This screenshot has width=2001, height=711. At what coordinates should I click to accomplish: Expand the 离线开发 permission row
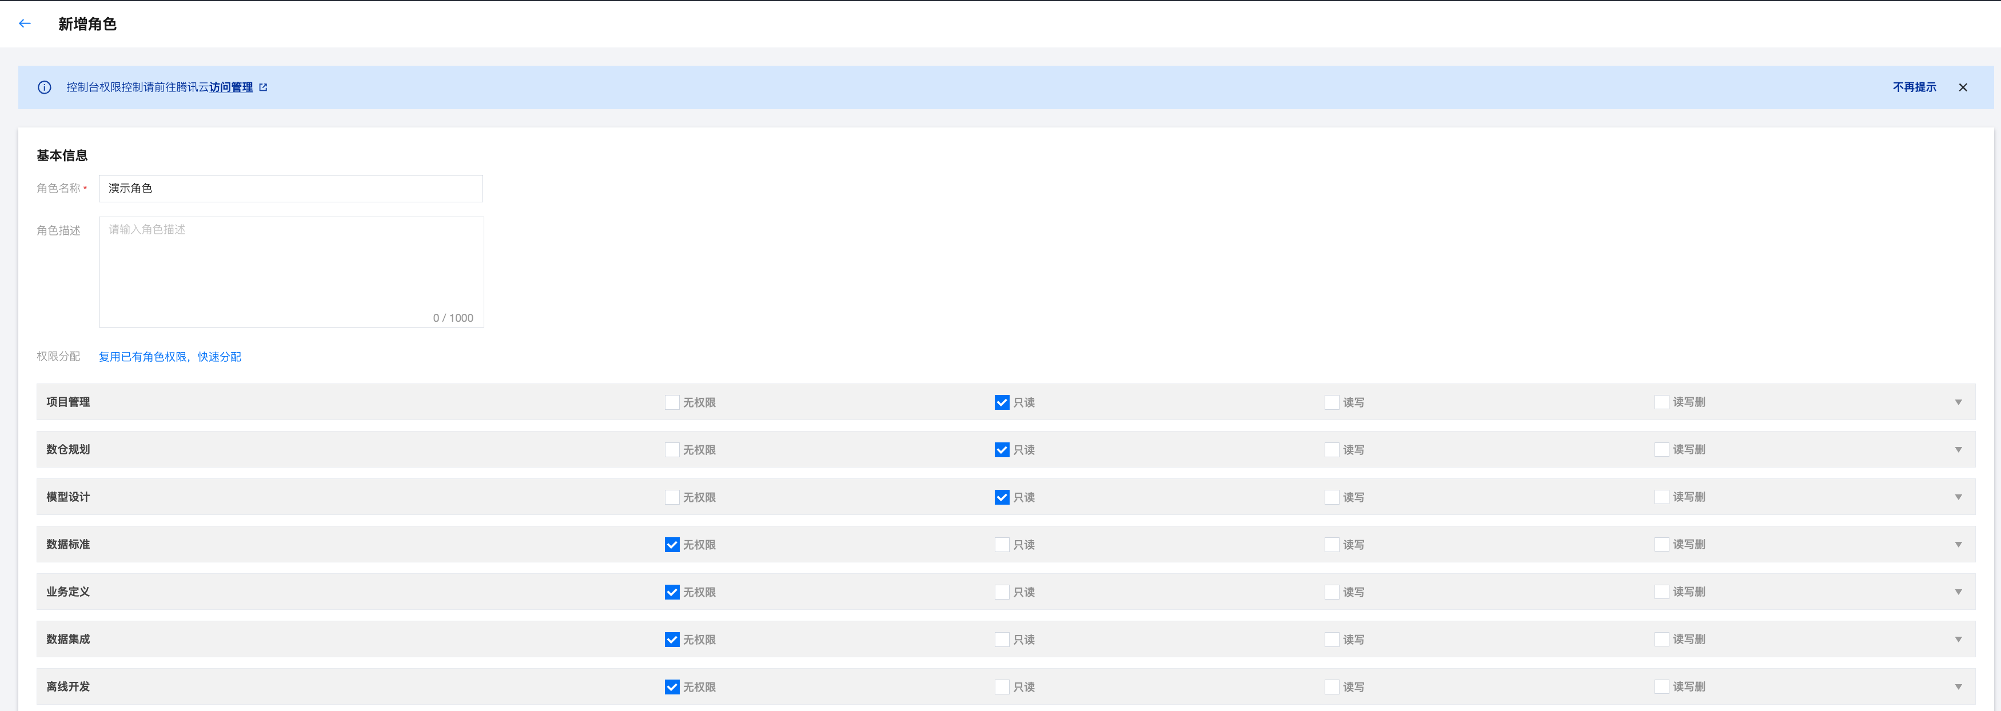[x=1958, y=687]
